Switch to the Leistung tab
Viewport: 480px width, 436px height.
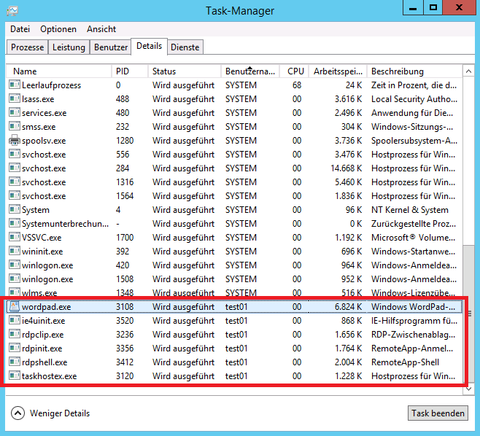(x=69, y=47)
